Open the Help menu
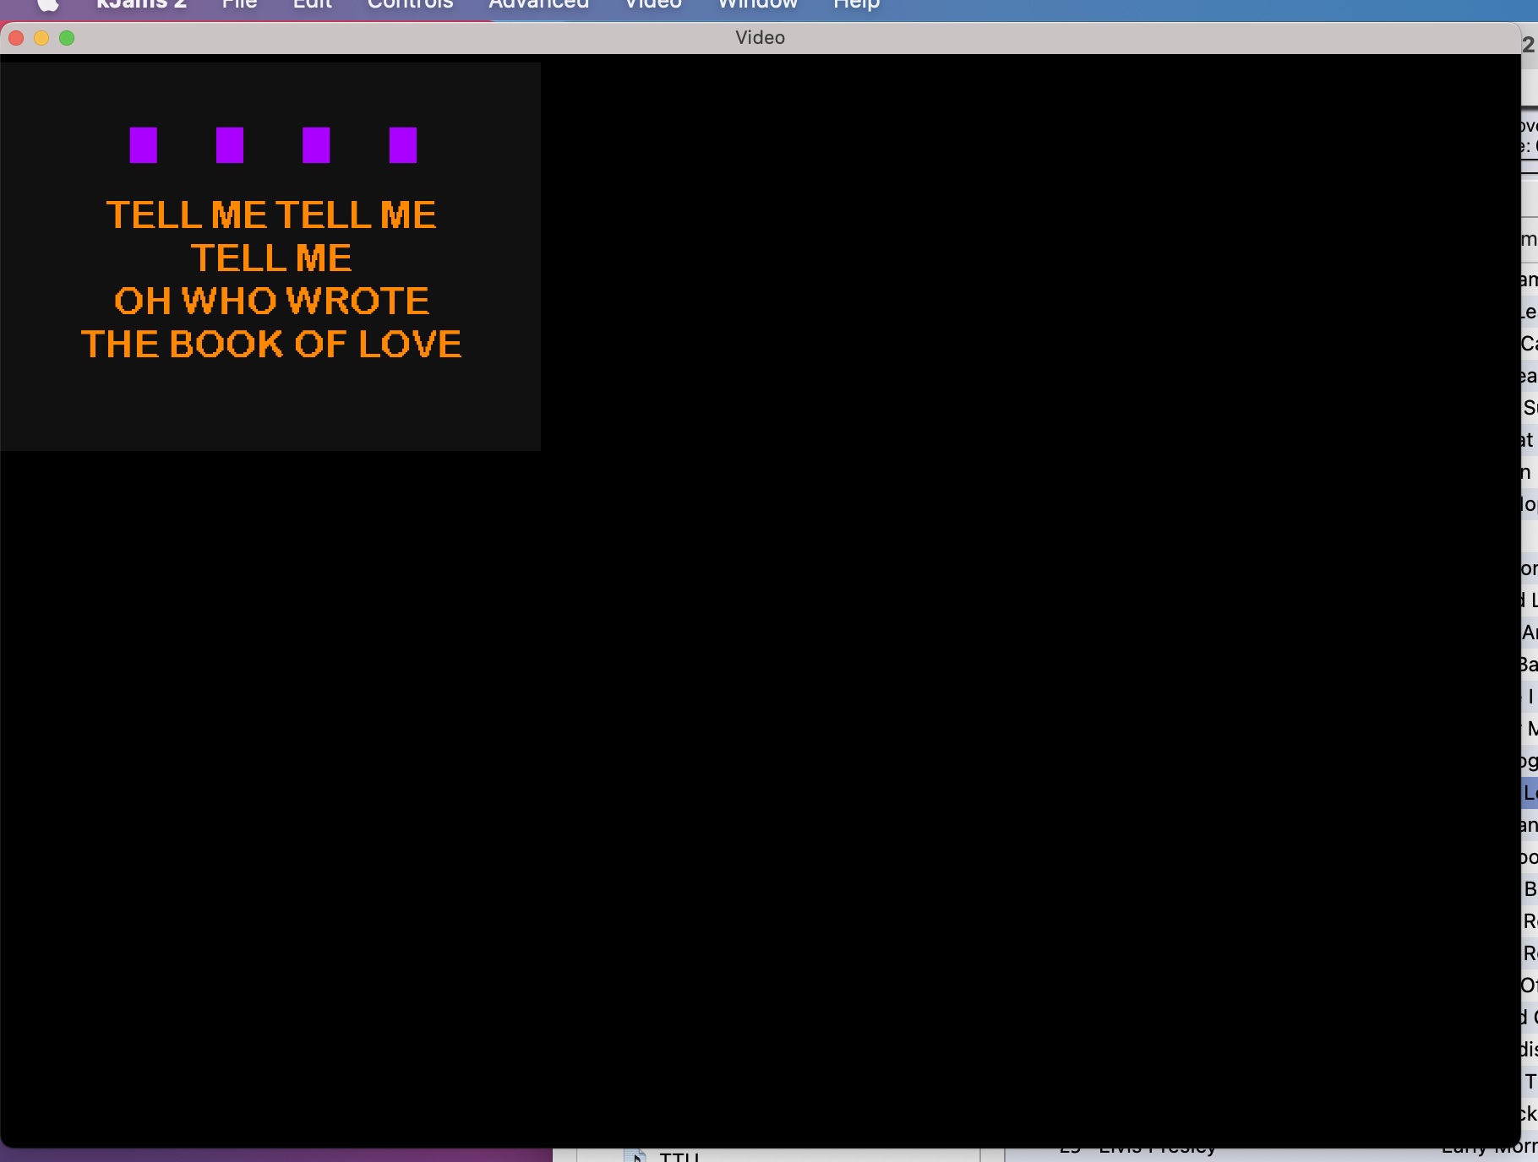1538x1162 pixels. pyautogui.click(x=856, y=4)
